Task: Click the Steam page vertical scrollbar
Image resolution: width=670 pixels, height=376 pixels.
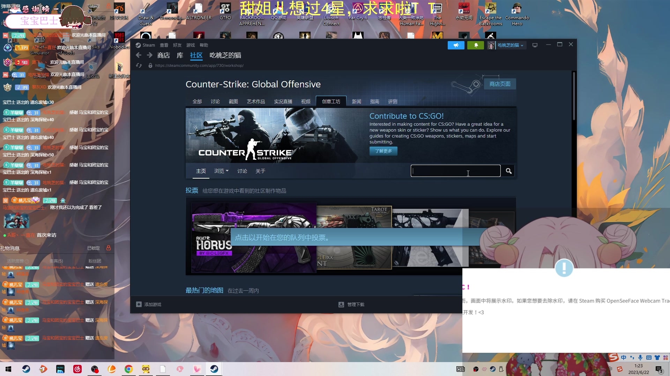Action: [574, 96]
